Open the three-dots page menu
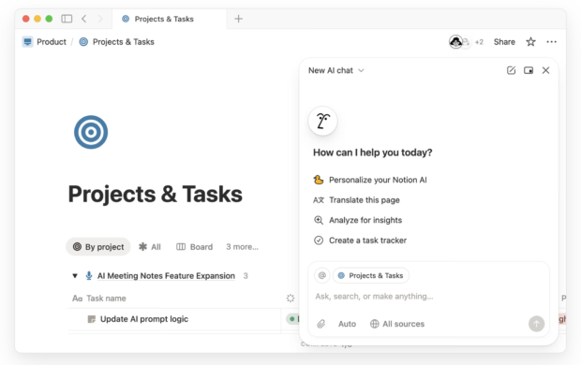The image size is (581, 365). tap(551, 42)
